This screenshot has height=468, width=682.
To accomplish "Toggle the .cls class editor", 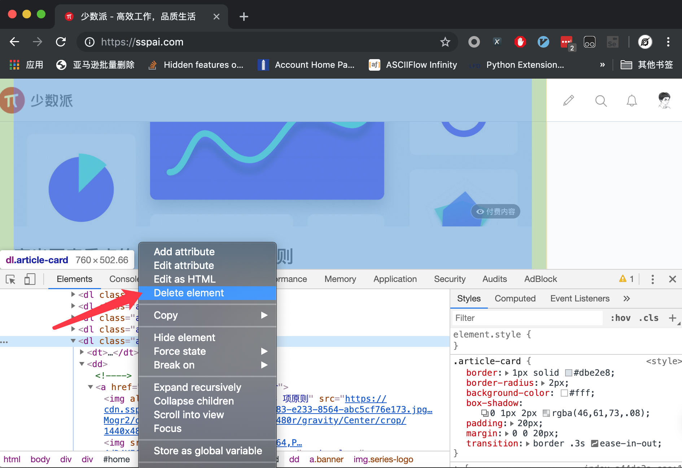I will [x=648, y=318].
